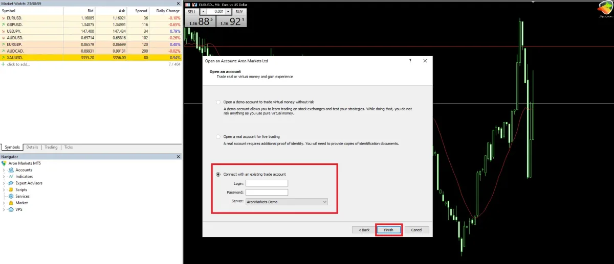Switch to the Details tab
This screenshot has width=614, height=264.
(32, 147)
